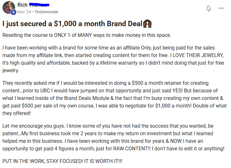Click the raised hands emoji in title
231x168 pixels.
(147, 24)
